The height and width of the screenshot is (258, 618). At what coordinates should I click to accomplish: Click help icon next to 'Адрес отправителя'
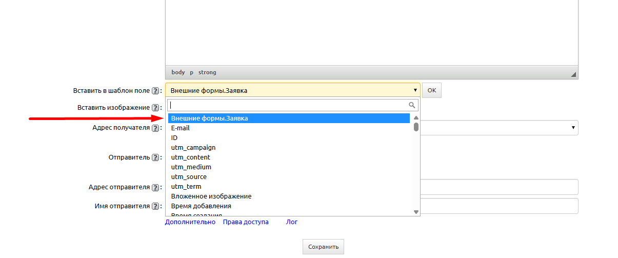pyautogui.click(x=155, y=187)
